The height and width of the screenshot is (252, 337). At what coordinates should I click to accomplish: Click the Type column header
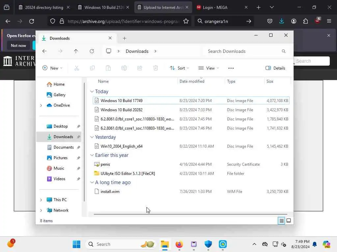231,81
